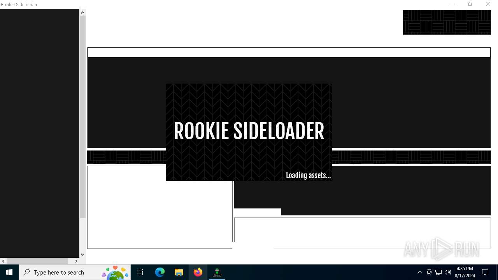Close the Rookie Sideloader window

488,4
